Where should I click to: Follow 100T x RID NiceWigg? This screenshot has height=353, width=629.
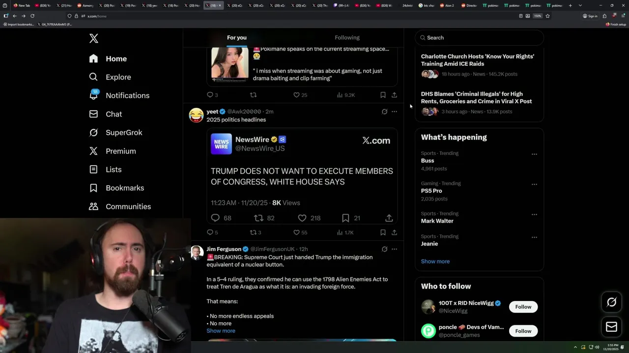point(523,307)
